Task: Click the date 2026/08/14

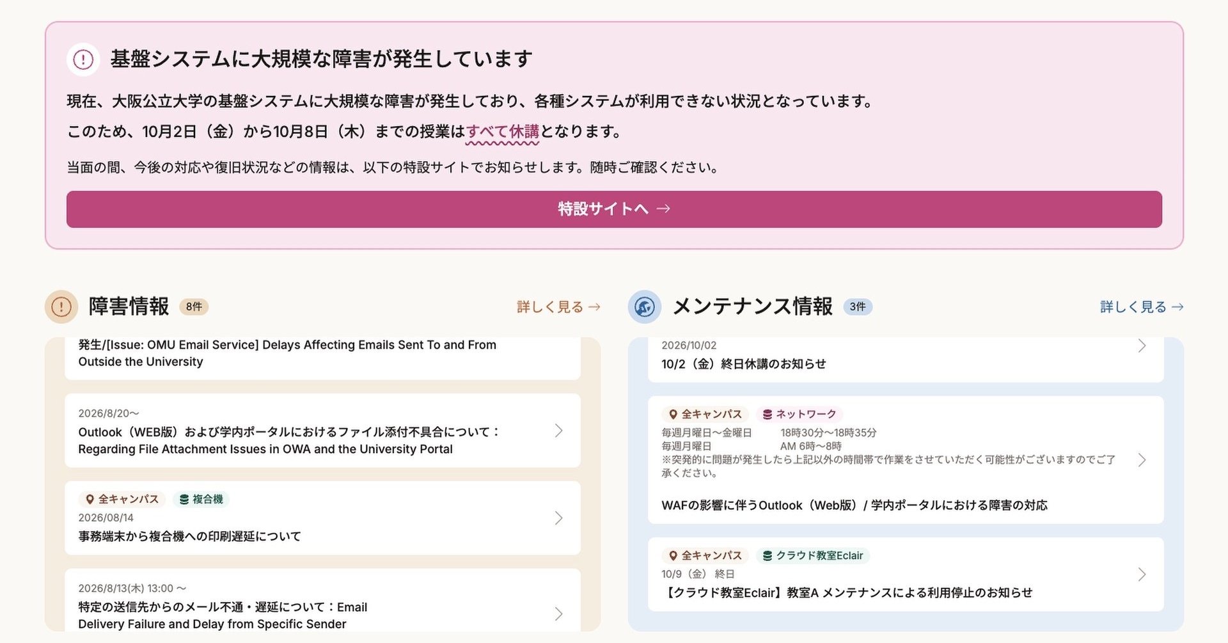Action: (x=106, y=518)
